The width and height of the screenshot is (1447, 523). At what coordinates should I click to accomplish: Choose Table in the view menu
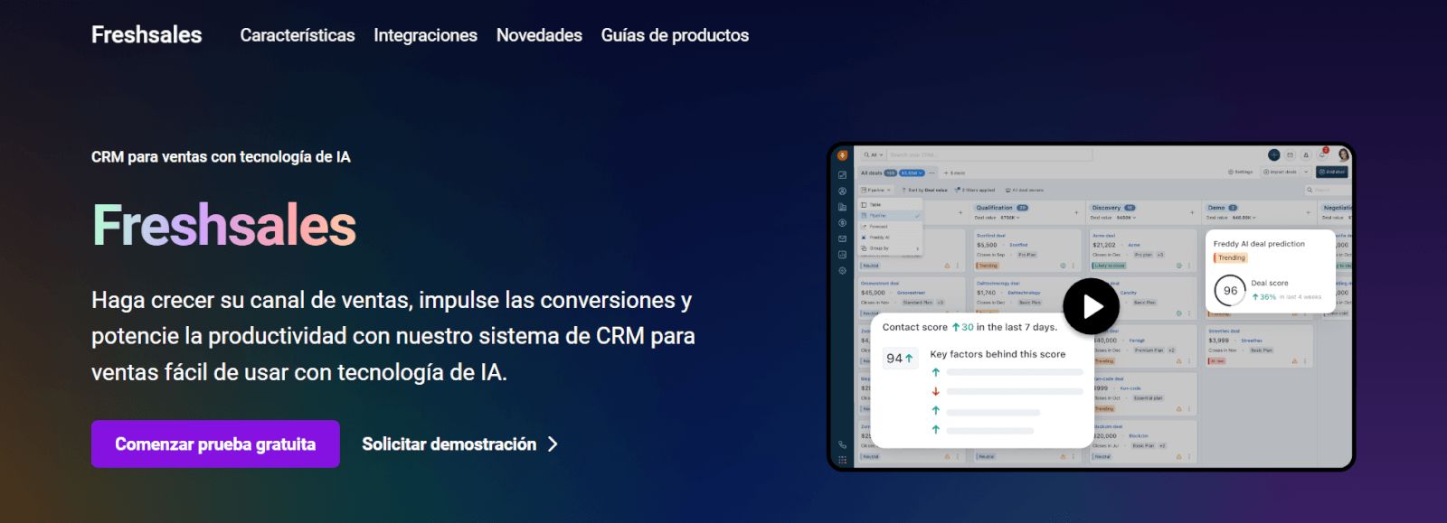coord(890,205)
